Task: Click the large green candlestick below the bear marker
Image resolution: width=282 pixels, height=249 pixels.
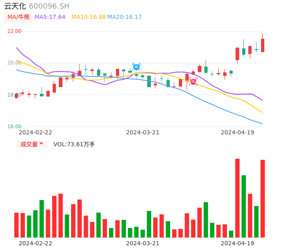Action: point(149,81)
